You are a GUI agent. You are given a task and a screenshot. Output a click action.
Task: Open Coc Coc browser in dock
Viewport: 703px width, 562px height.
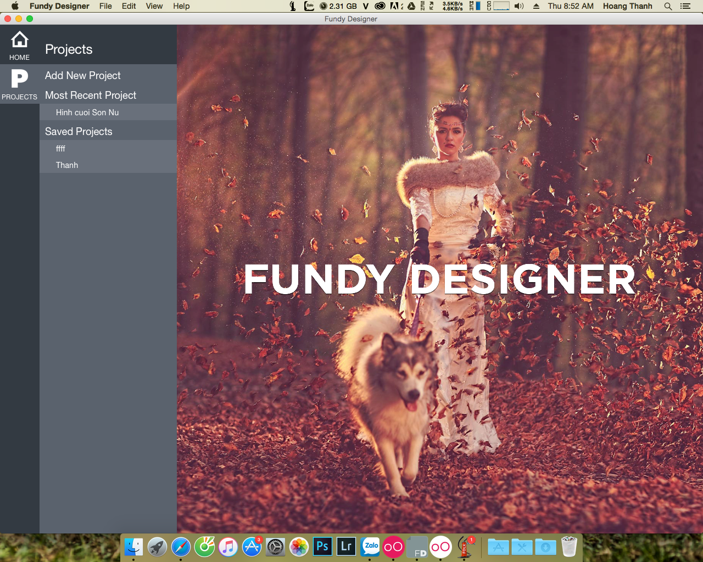point(204,547)
